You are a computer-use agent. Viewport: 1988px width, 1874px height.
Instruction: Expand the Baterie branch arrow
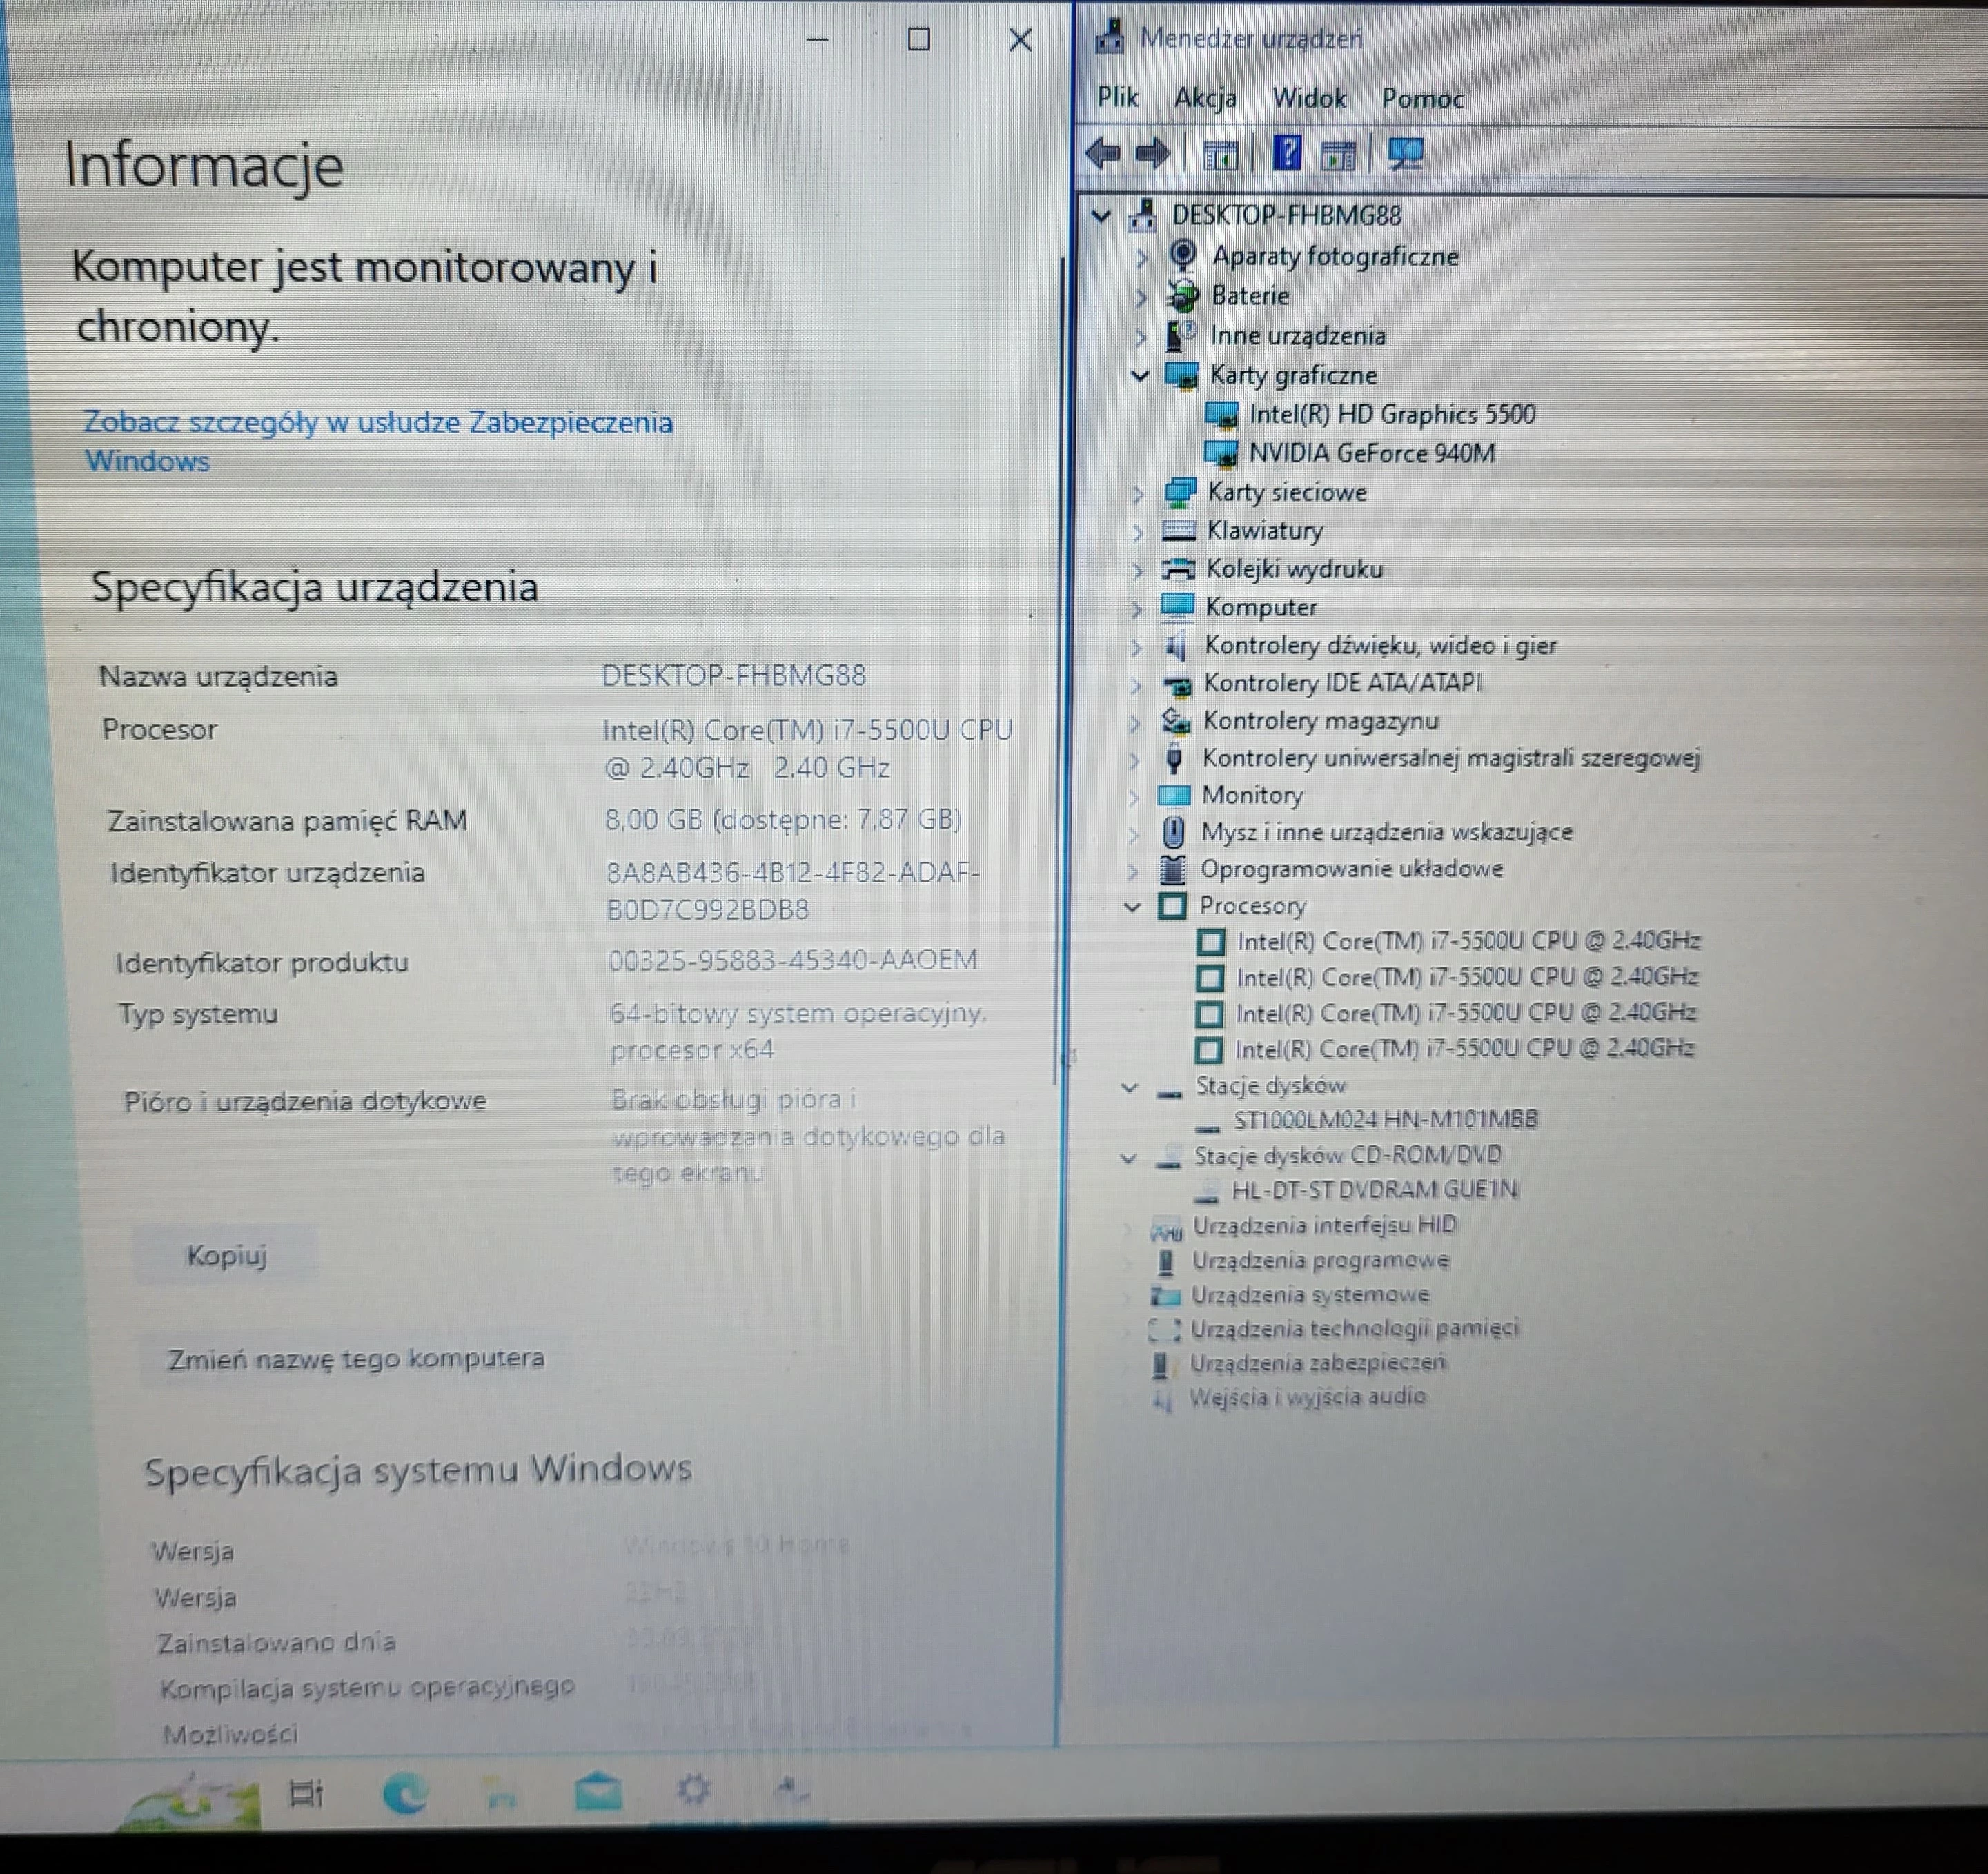[1141, 297]
